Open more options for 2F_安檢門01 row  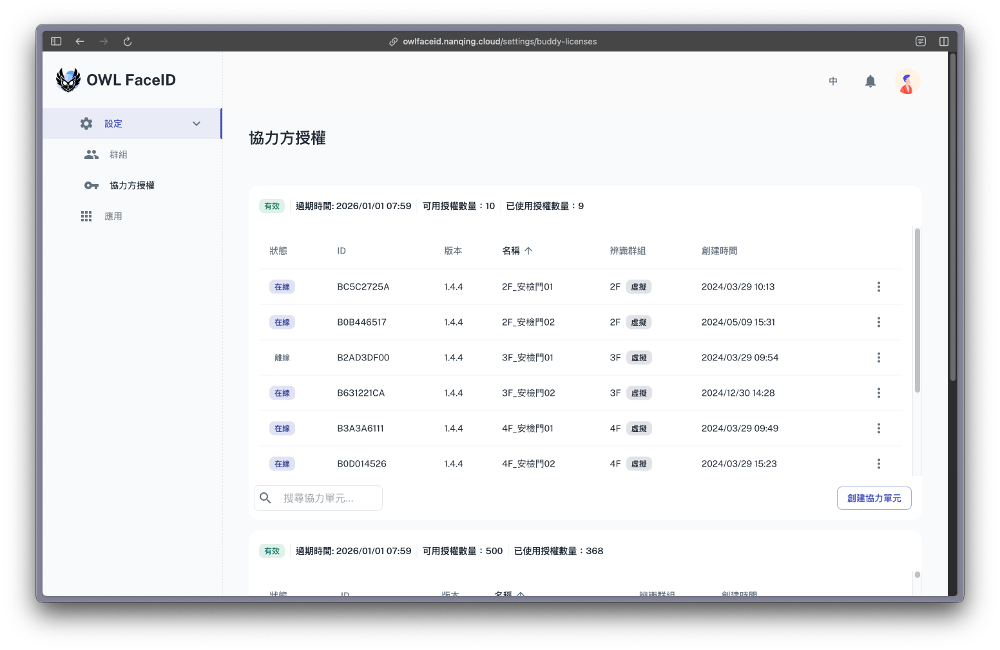[x=878, y=287]
